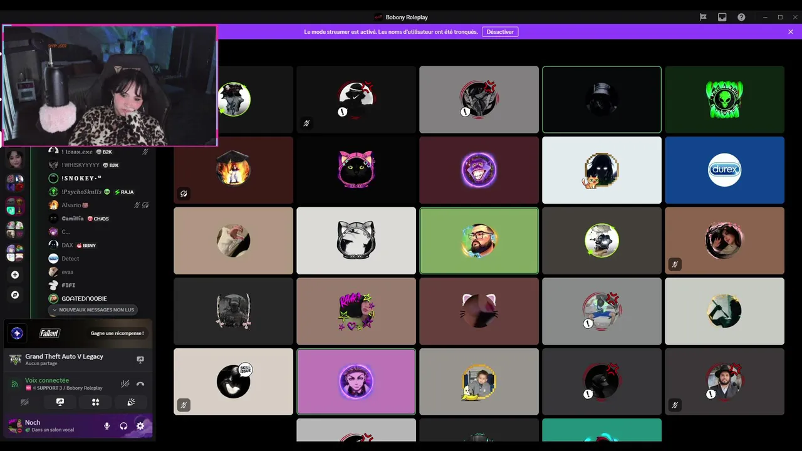Open the help question mark icon
This screenshot has height=451, width=802.
(x=741, y=17)
